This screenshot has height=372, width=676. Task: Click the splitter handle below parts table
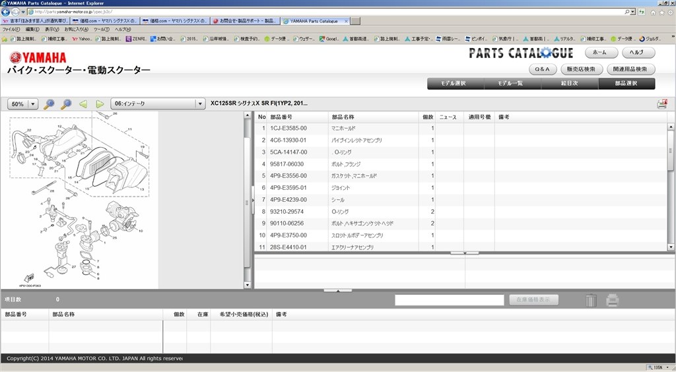[465, 253]
